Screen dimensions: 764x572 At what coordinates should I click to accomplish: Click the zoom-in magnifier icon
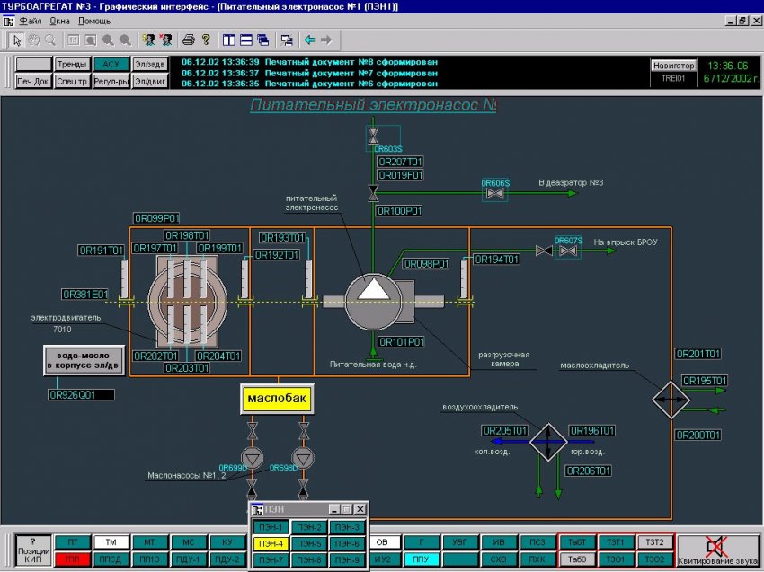tap(108, 40)
